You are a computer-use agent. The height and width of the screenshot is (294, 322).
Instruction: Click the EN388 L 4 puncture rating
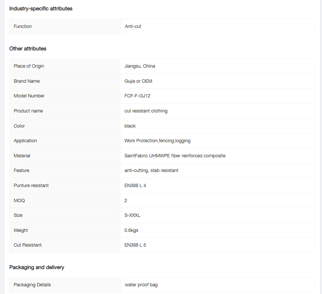135,186
